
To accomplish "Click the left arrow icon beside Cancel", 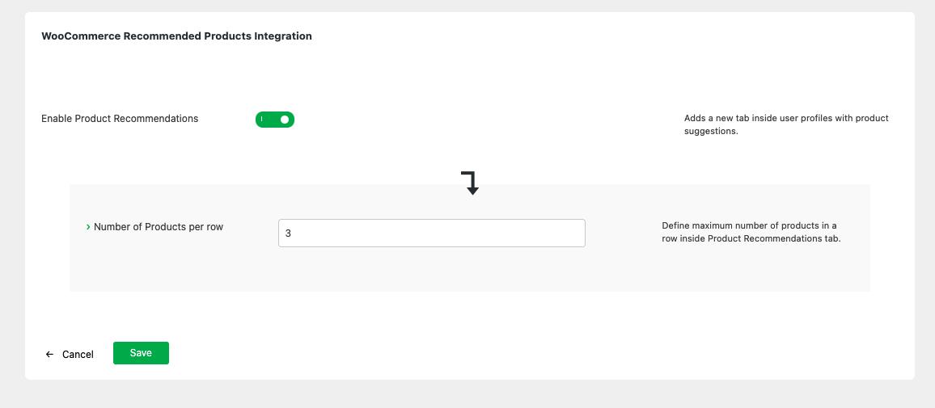I will point(50,355).
